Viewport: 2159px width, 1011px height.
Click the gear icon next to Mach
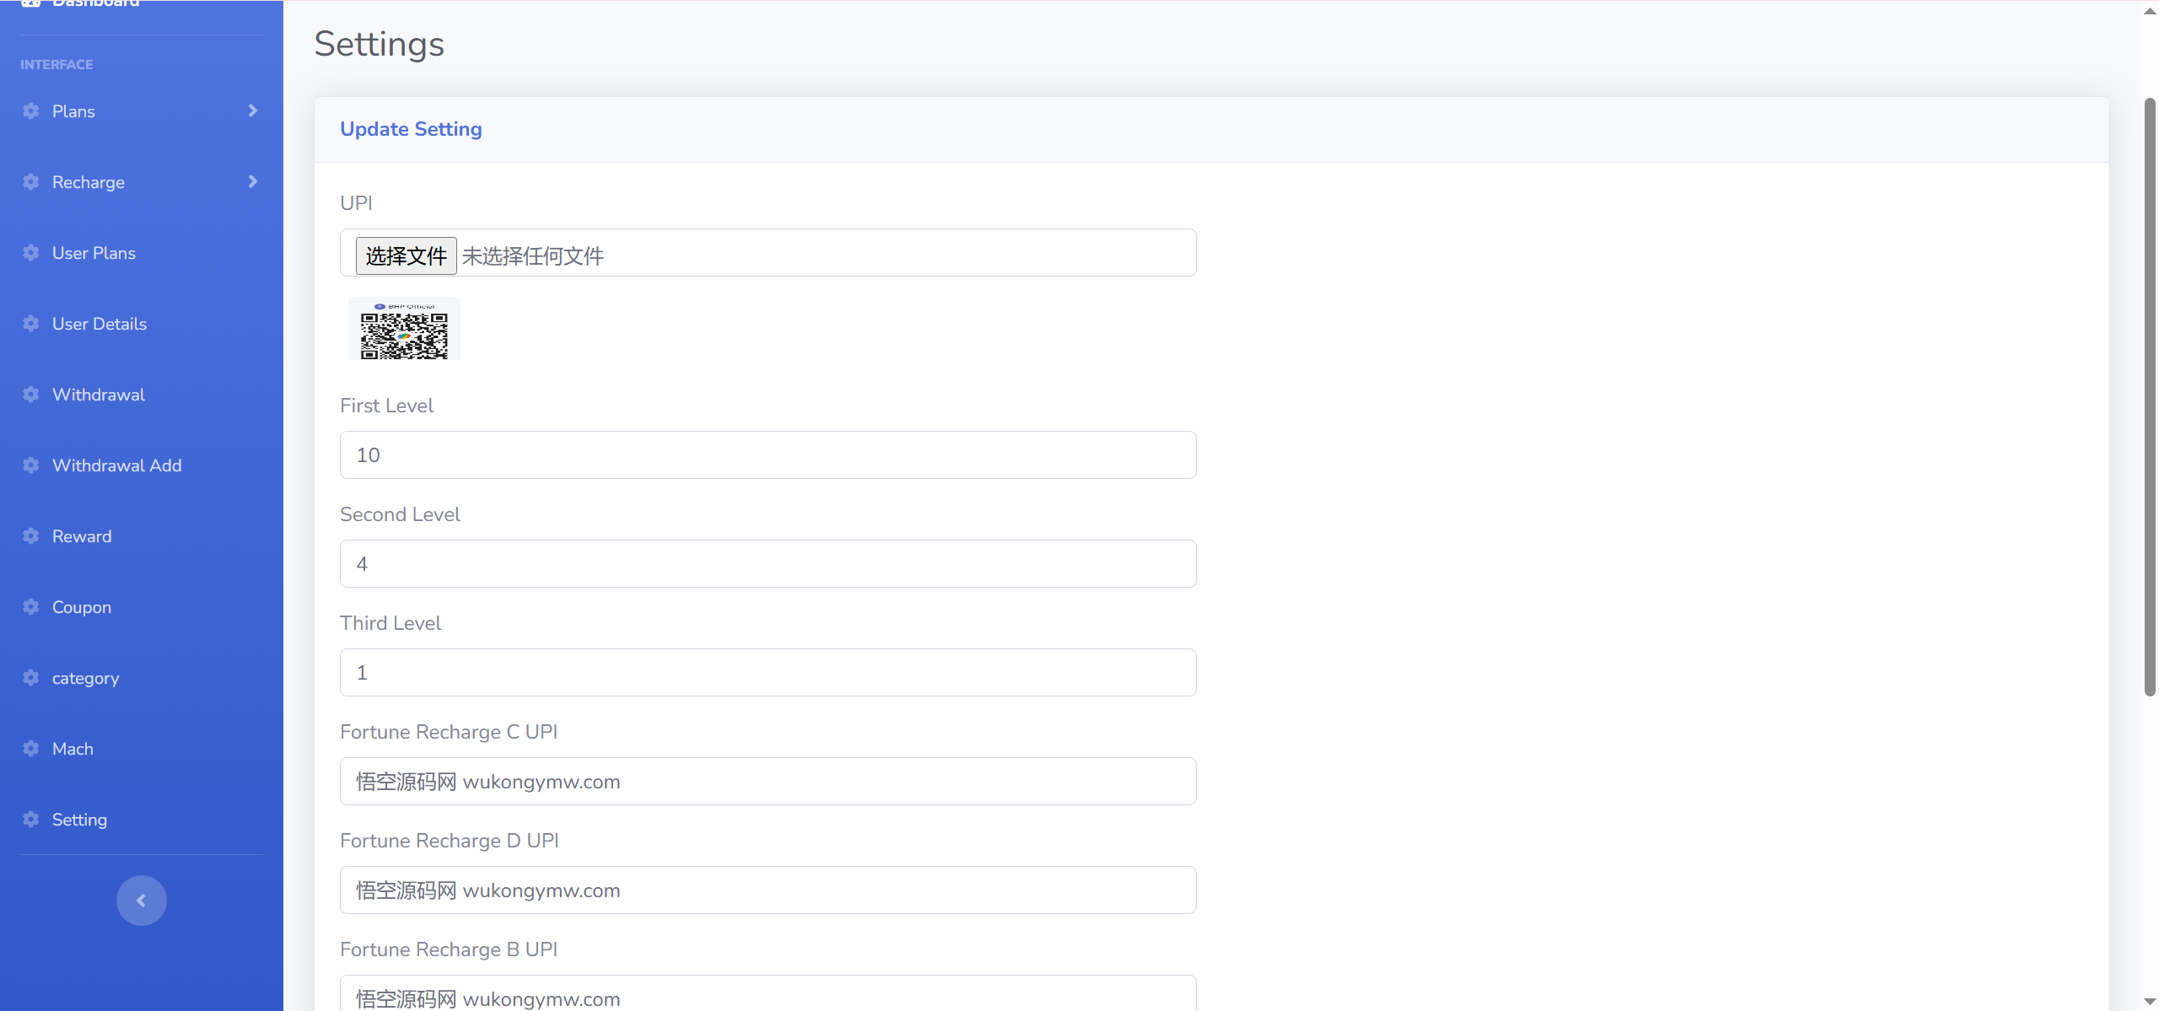tap(31, 749)
